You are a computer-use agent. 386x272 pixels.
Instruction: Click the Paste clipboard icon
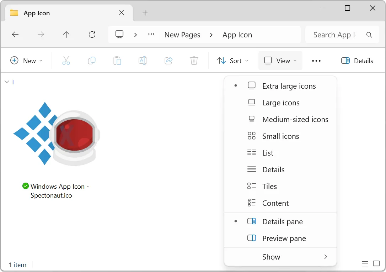[x=117, y=61]
